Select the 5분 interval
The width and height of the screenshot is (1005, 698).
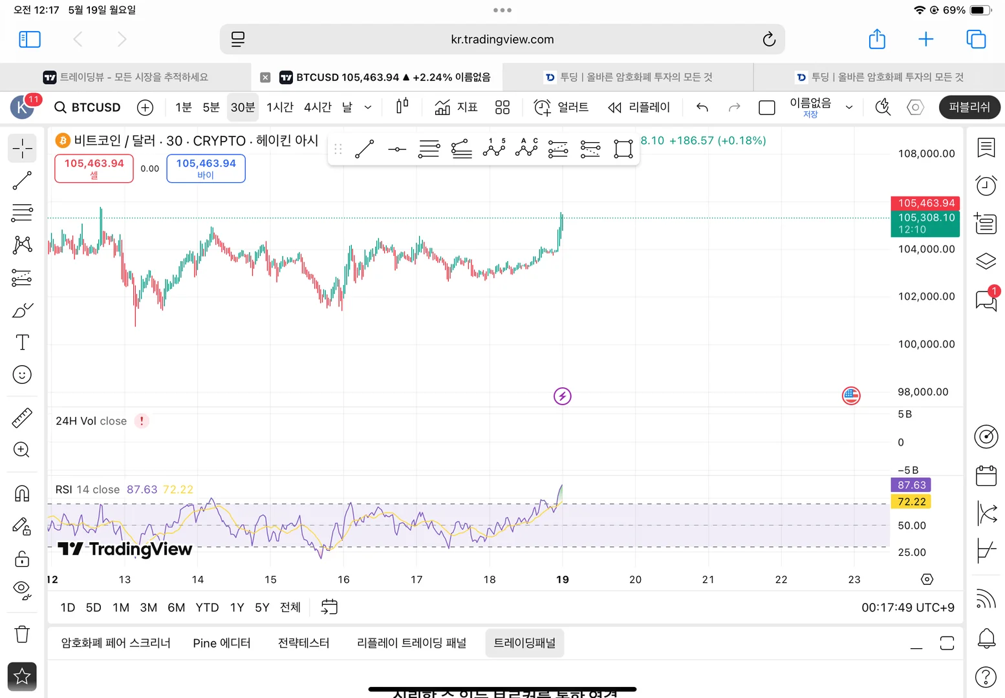211,107
